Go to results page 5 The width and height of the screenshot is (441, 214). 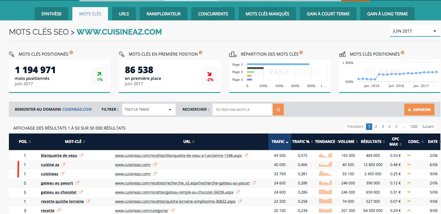pos(396,127)
